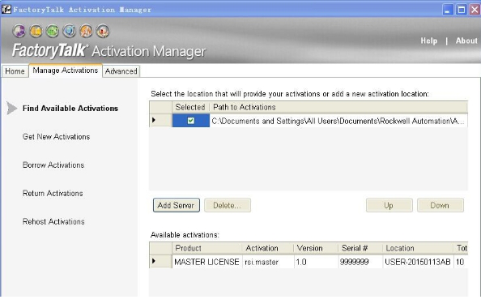Click the purple disc round icon
The height and width of the screenshot is (308, 481).
[19, 32]
